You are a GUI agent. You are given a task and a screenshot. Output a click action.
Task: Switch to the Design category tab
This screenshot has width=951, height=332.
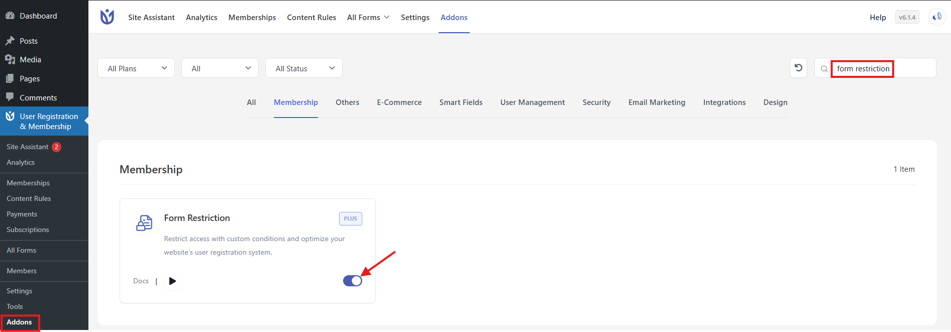(x=776, y=102)
